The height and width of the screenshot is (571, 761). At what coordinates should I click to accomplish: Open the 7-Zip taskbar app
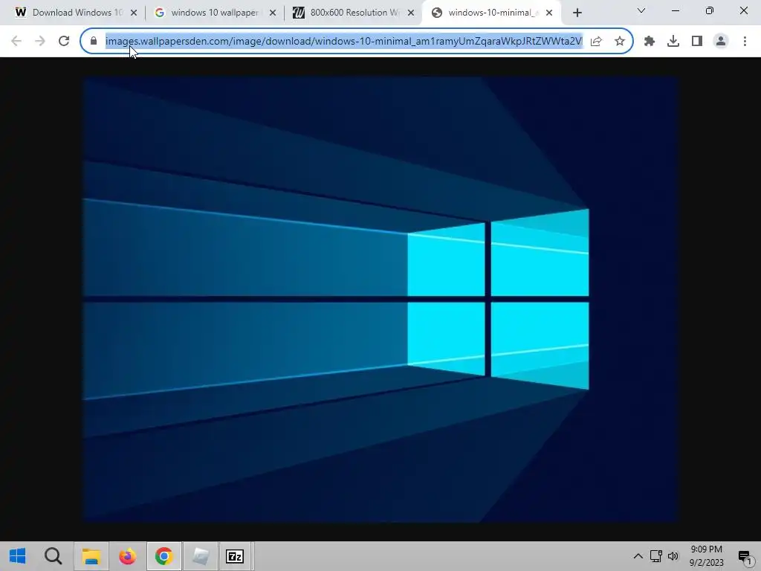tap(235, 556)
